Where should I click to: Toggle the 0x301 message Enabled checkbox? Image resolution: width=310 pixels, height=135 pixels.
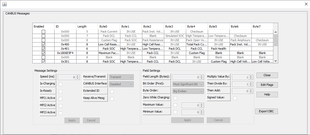(x=43, y=61)
